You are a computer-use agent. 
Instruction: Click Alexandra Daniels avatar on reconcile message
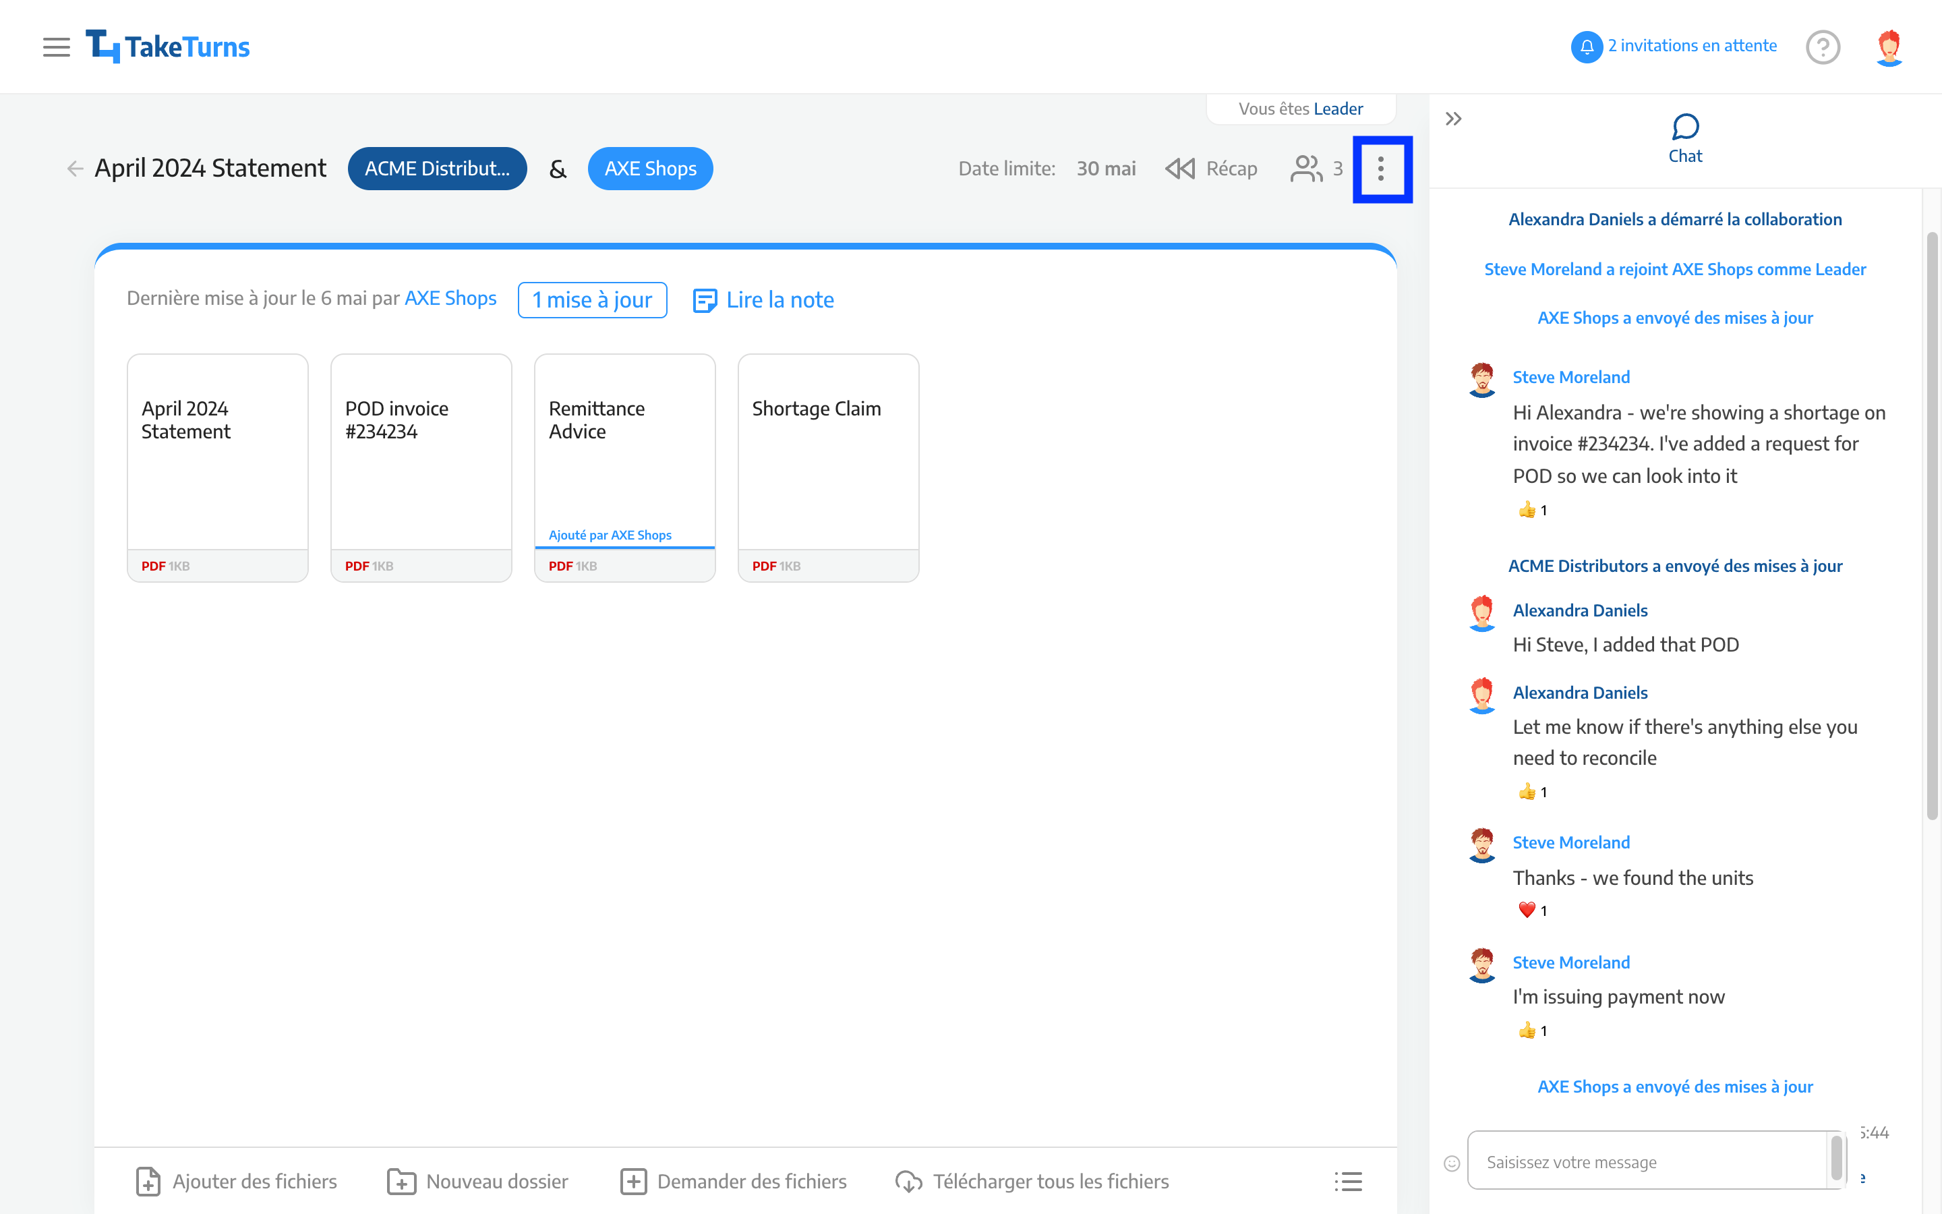[x=1481, y=695]
